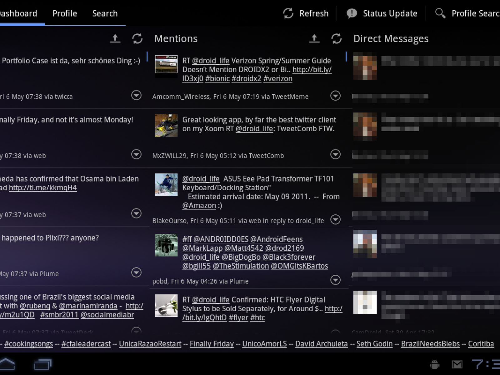Open the David Archuleta trend
The image size is (500, 375).
(322, 344)
